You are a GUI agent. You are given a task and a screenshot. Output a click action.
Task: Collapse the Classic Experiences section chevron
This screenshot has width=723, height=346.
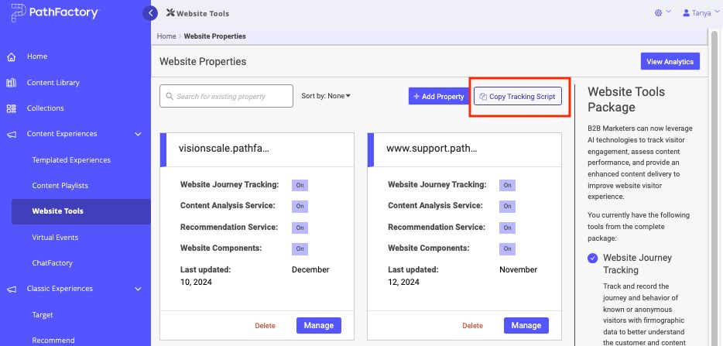point(138,289)
